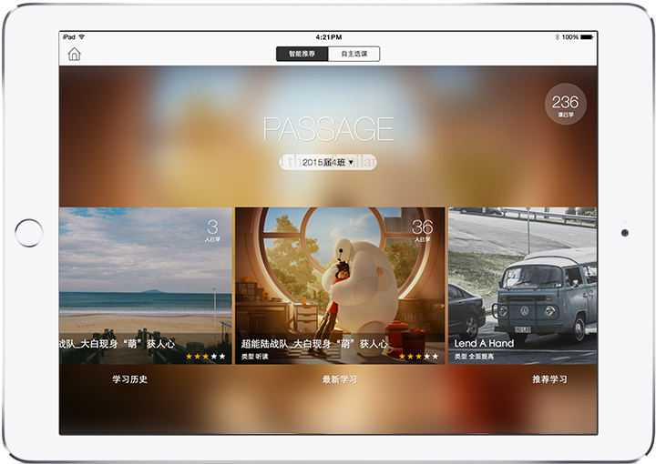The height and width of the screenshot is (464, 656).
Task: Tap the 236 课已学 circle badge
Action: [565, 104]
